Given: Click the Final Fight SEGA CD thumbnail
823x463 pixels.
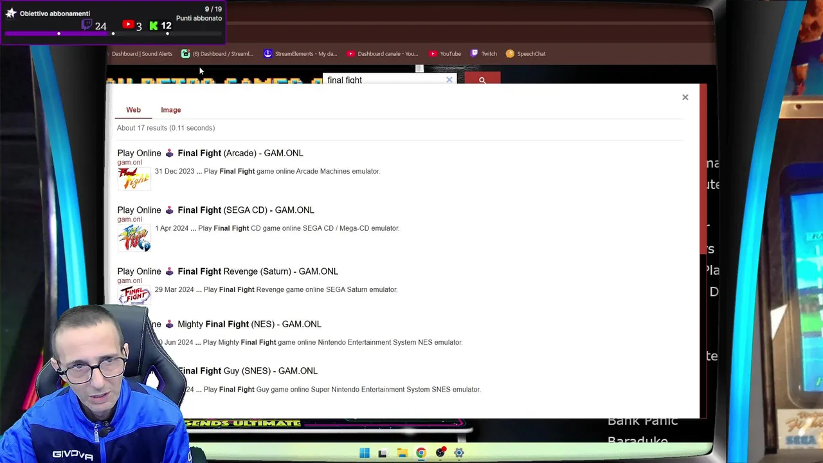Looking at the screenshot, I should coord(134,237).
